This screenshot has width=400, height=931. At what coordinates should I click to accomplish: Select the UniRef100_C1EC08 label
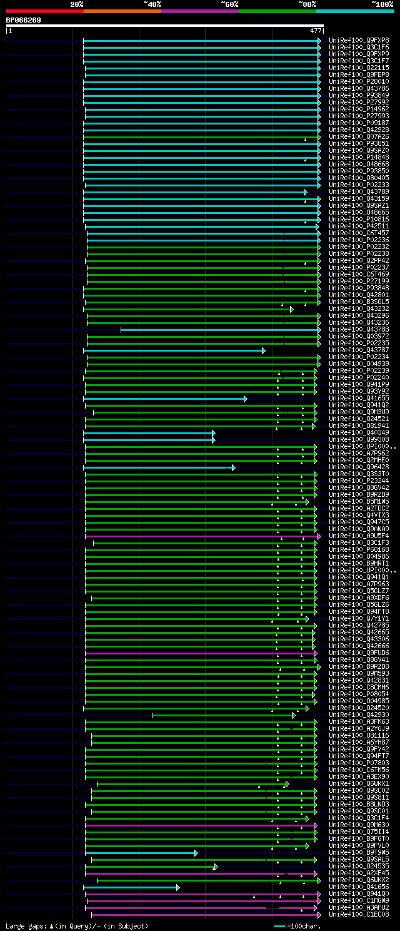[x=359, y=915]
